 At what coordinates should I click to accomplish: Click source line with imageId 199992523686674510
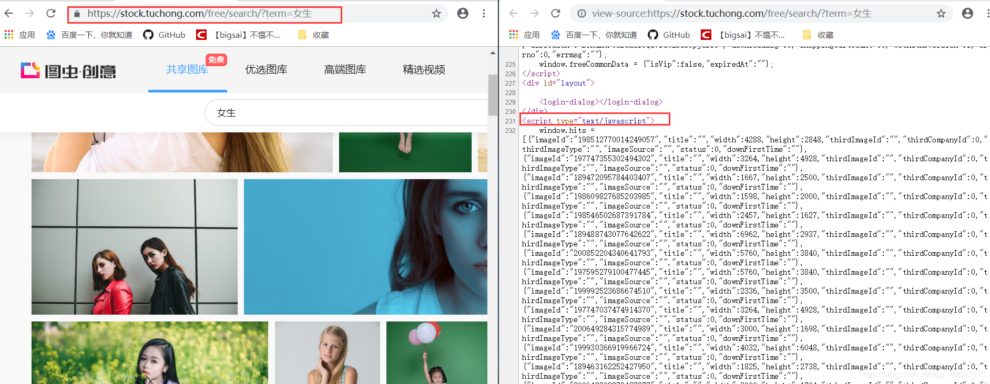click(755, 296)
